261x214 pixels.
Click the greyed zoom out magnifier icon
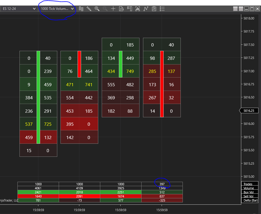(105, 9)
